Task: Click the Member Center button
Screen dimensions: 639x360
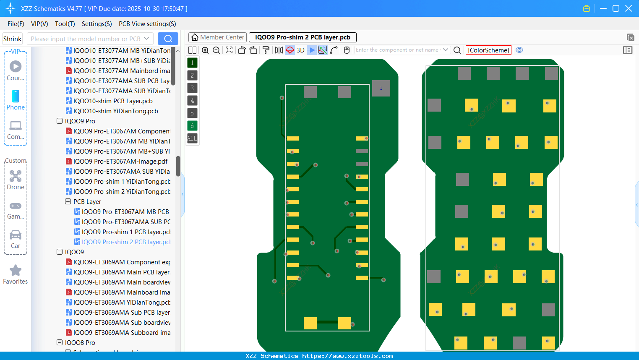Action: coord(217,37)
